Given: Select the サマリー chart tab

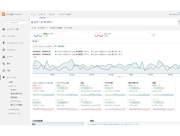Looking at the screenshot, I should 36,41.
